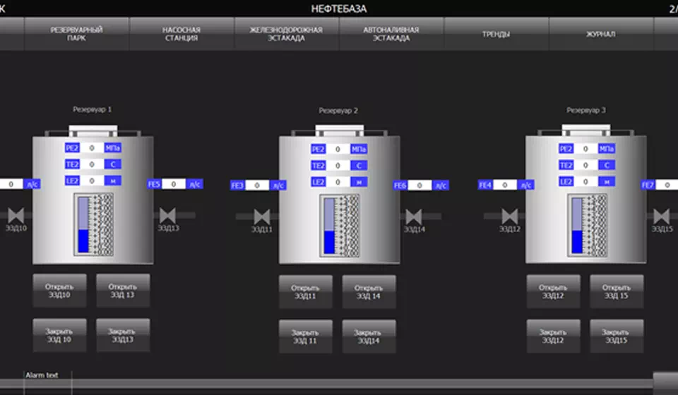Click the level gauge bar in Резервуар 1

83,224
